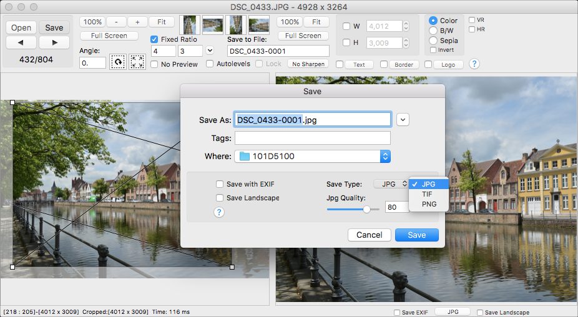Click the Border button

click(404, 65)
